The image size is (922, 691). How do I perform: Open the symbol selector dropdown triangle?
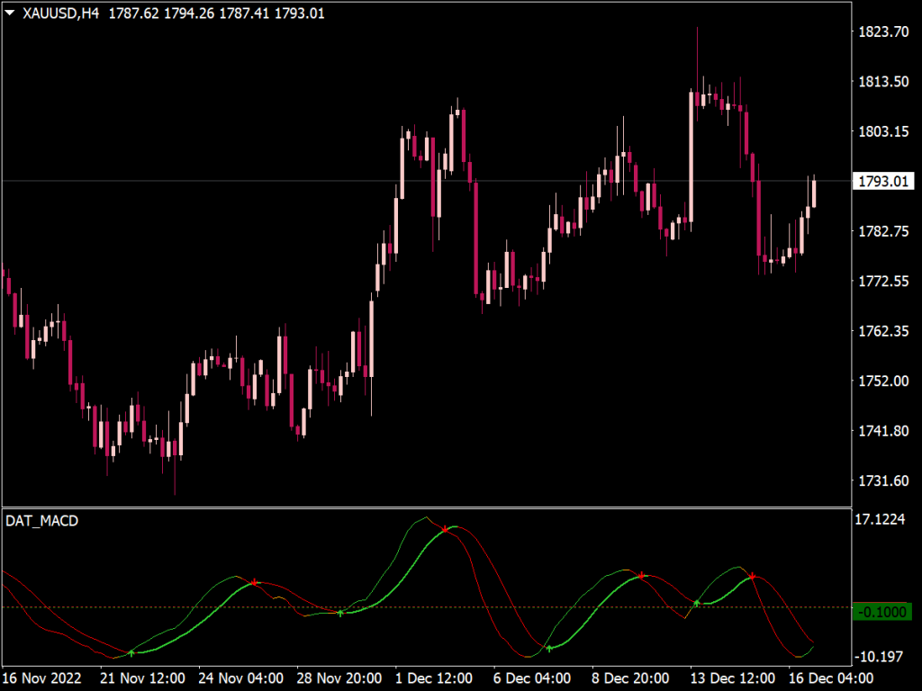pos(9,13)
